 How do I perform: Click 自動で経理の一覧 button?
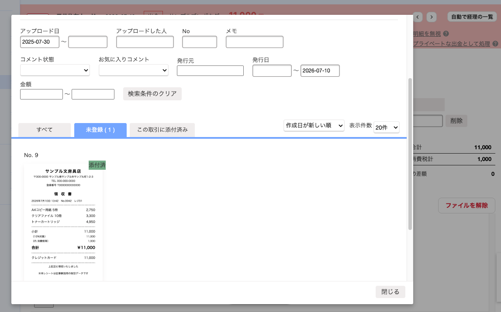click(x=472, y=17)
